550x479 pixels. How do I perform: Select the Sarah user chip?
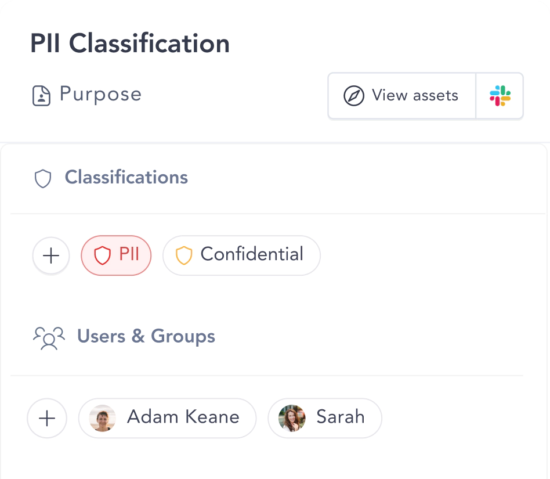tap(325, 418)
